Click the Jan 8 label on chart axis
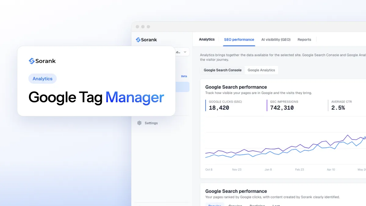Screen dimensions: 366x206 (x=268, y=169)
